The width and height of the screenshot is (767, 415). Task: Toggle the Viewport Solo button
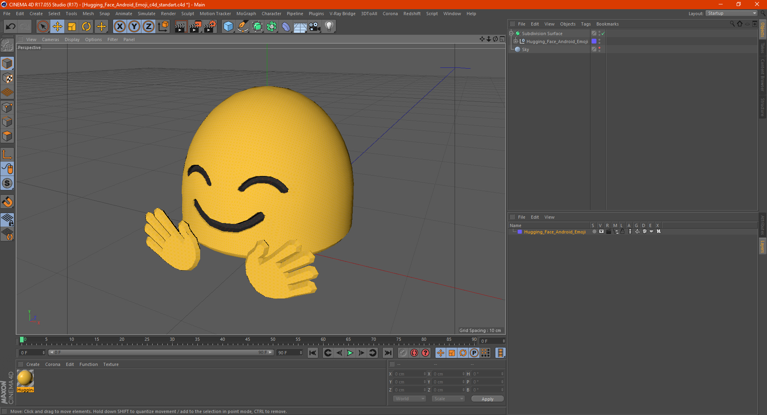click(x=8, y=184)
